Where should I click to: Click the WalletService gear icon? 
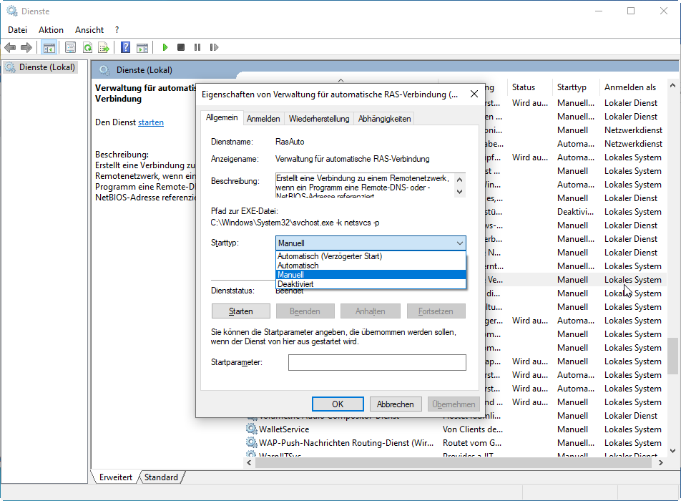tap(251, 429)
